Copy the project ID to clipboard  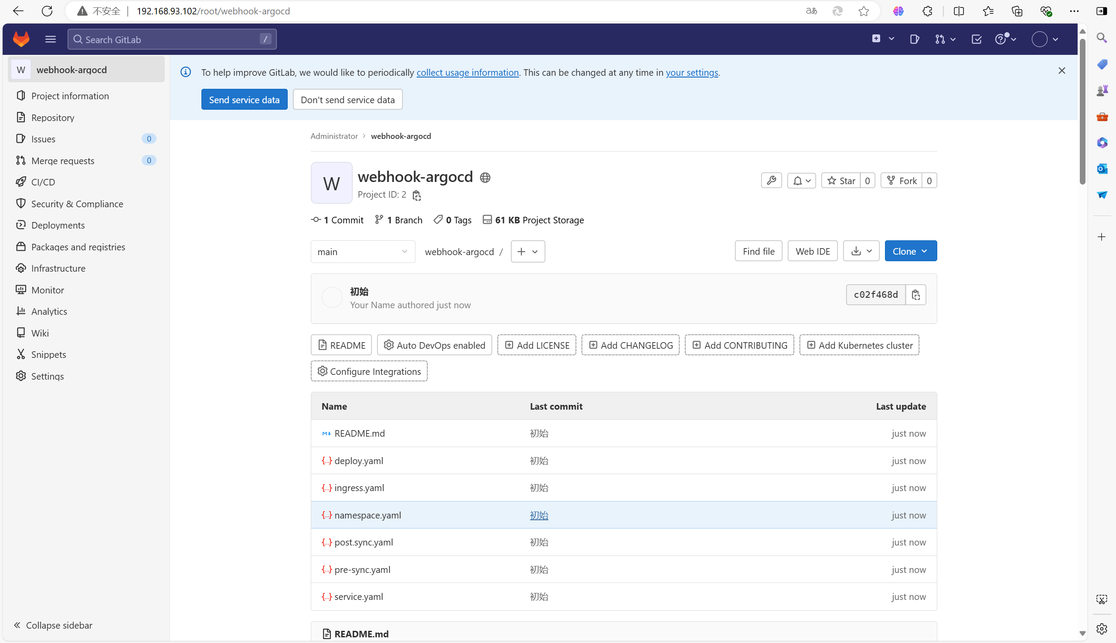point(416,195)
